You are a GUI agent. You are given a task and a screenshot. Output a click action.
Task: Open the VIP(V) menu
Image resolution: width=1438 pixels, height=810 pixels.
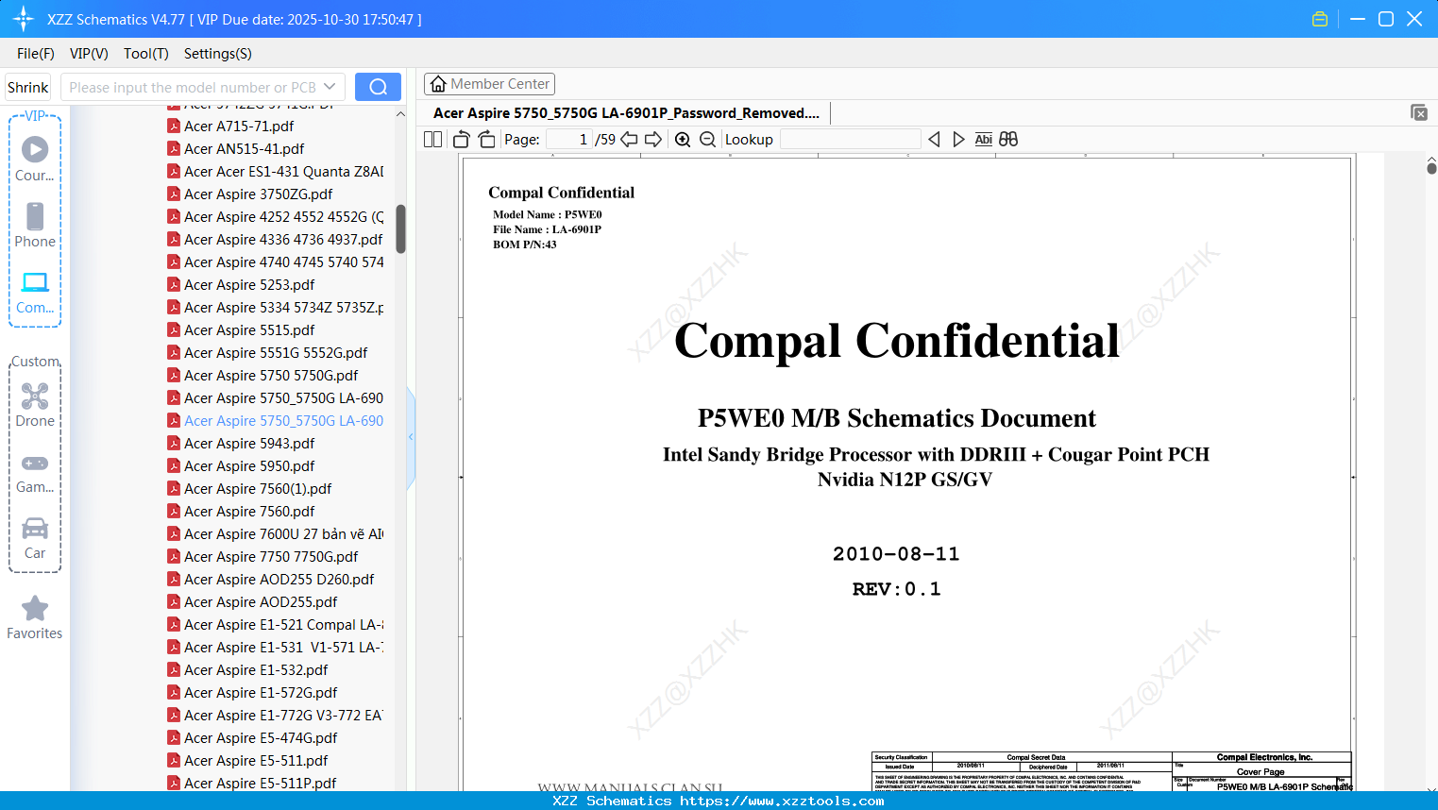click(x=89, y=54)
